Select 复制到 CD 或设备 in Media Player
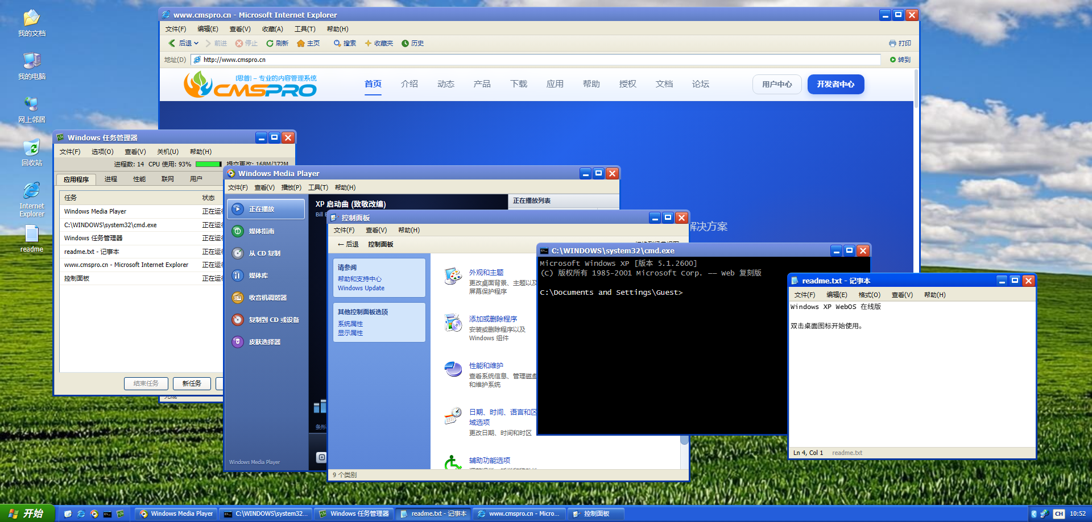The height and width of the screenshot is (522, 1092). coord(266,320)
